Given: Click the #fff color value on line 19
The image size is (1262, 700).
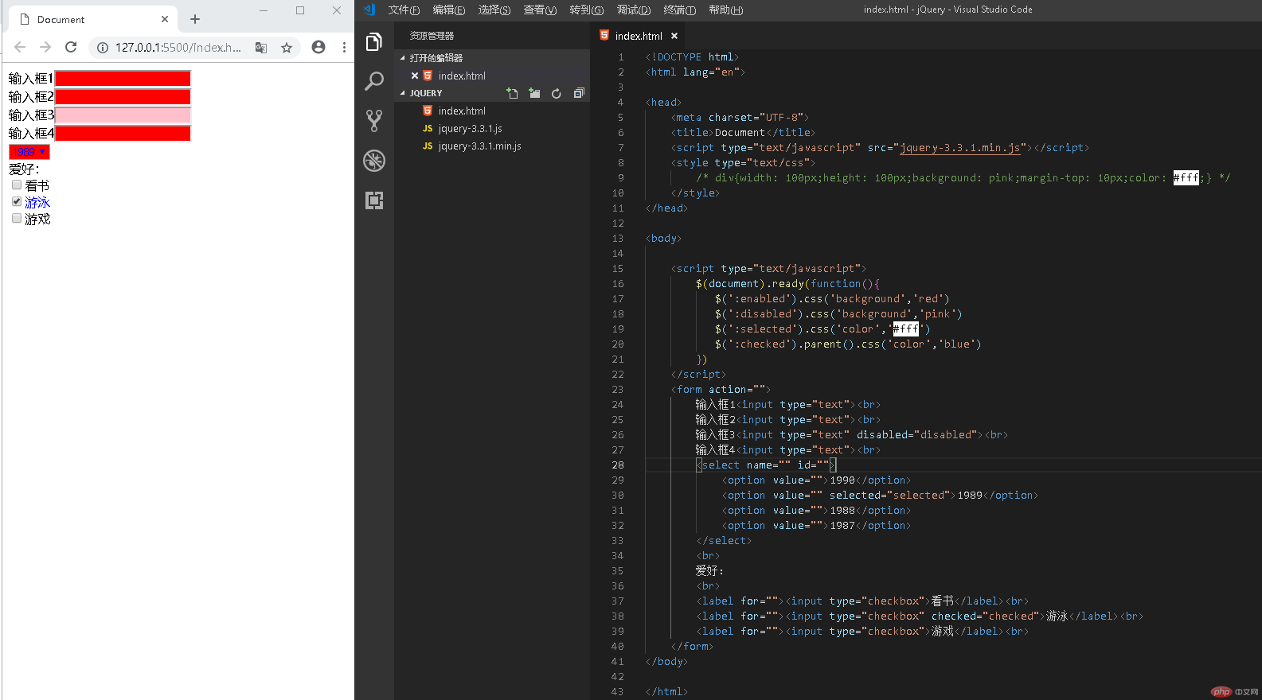Looking at the screenshot, I should 905,329.
